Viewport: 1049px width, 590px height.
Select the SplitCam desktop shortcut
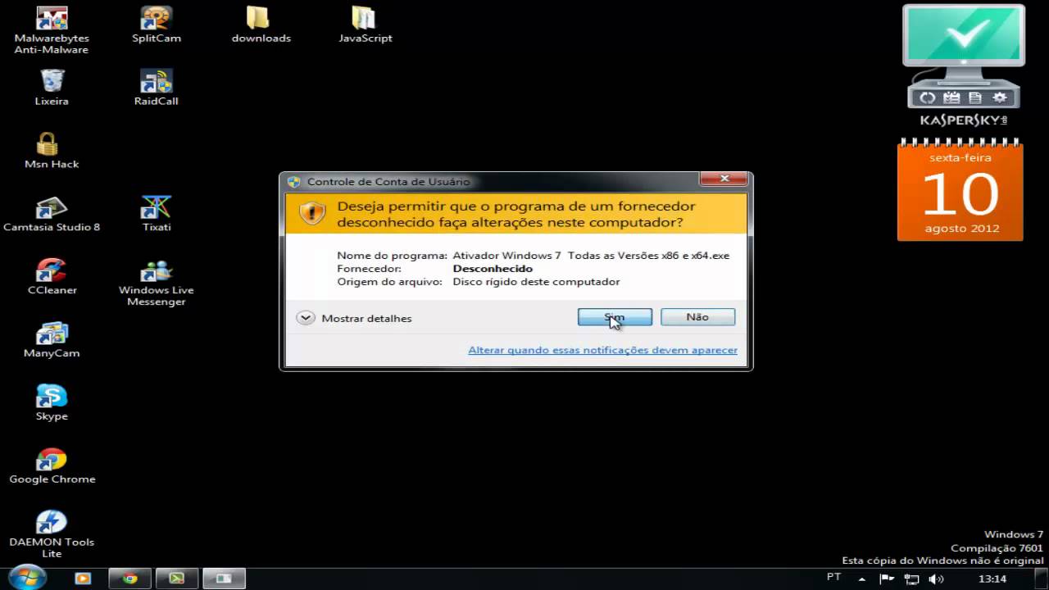(x=157, y=25)
